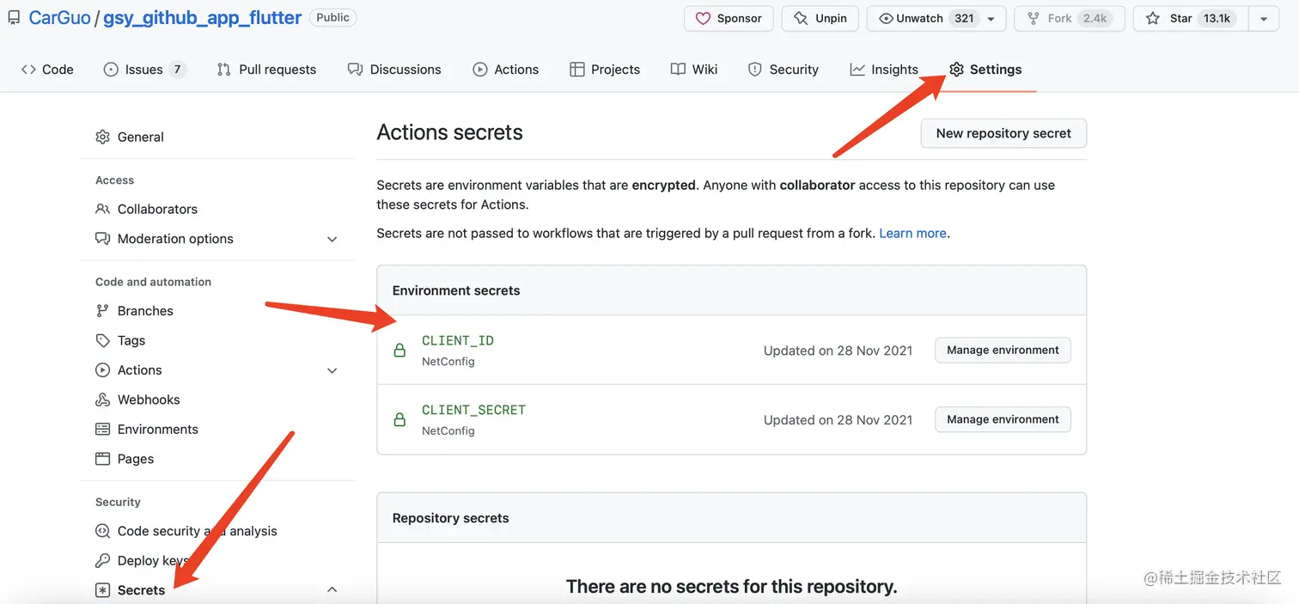Click the Environments server icon
This screenshot has width=1299, height=604.
(x=102, y=430)
